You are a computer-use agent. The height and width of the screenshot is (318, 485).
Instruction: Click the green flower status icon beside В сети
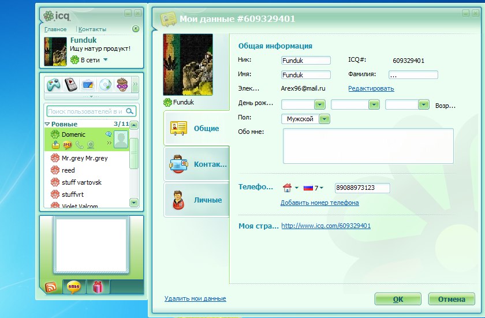[x=74, y=59]
